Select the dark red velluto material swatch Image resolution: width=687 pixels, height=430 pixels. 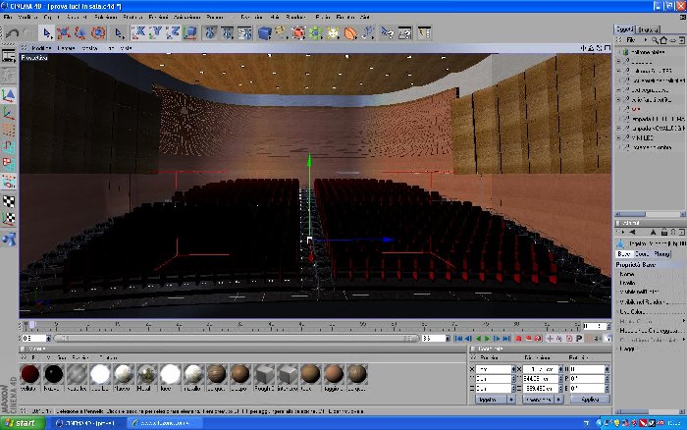[29, 374]
